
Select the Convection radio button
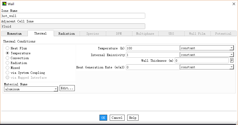coord(7,58)
